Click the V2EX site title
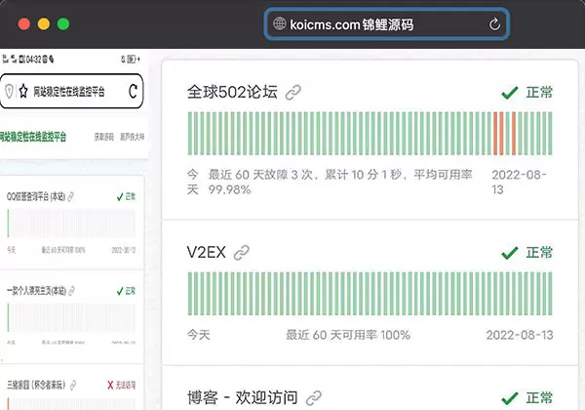The height and width of the screenshot is (410, 585). pyautogui.click(x=207, y=253)
